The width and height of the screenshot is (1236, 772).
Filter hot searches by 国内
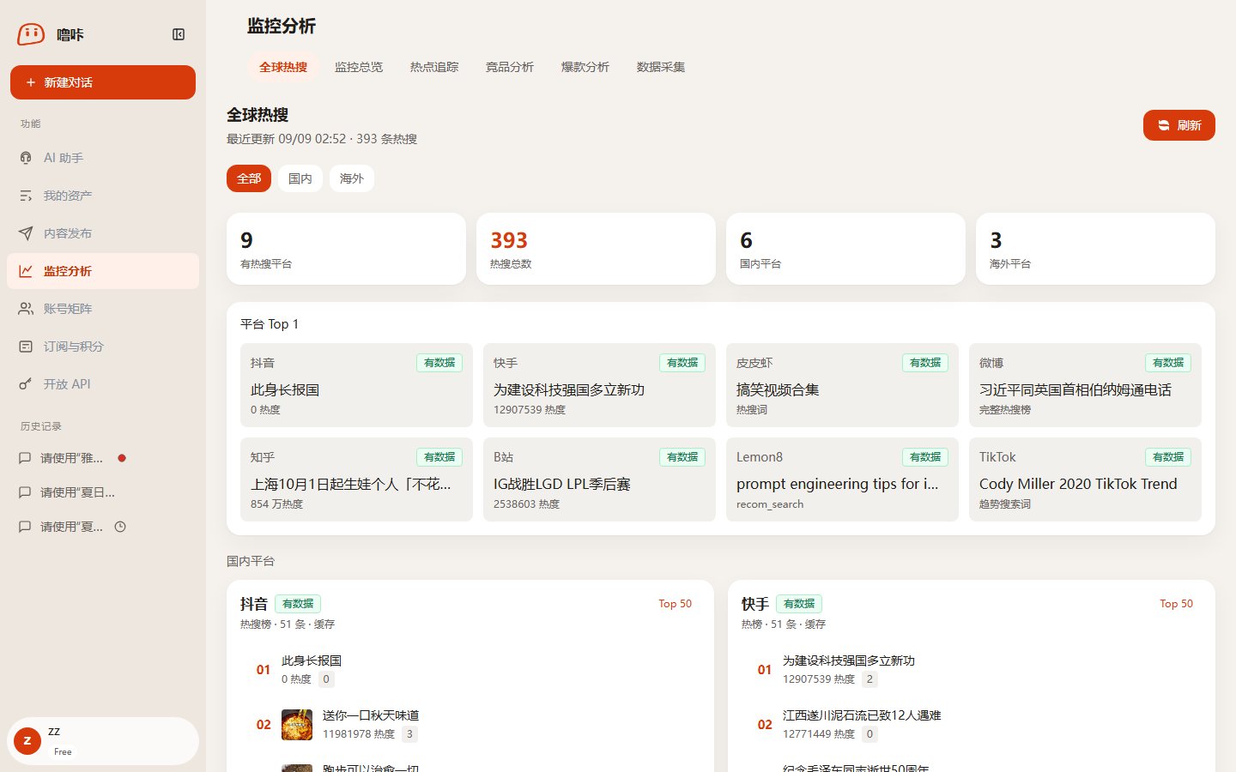pyautogui.click(x=300, y=178)
